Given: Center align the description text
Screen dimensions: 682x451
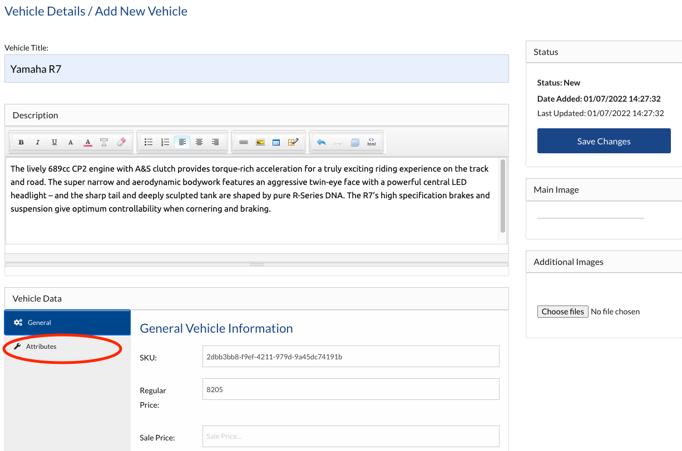Looking at the screenshot, I should coord(199,142).
